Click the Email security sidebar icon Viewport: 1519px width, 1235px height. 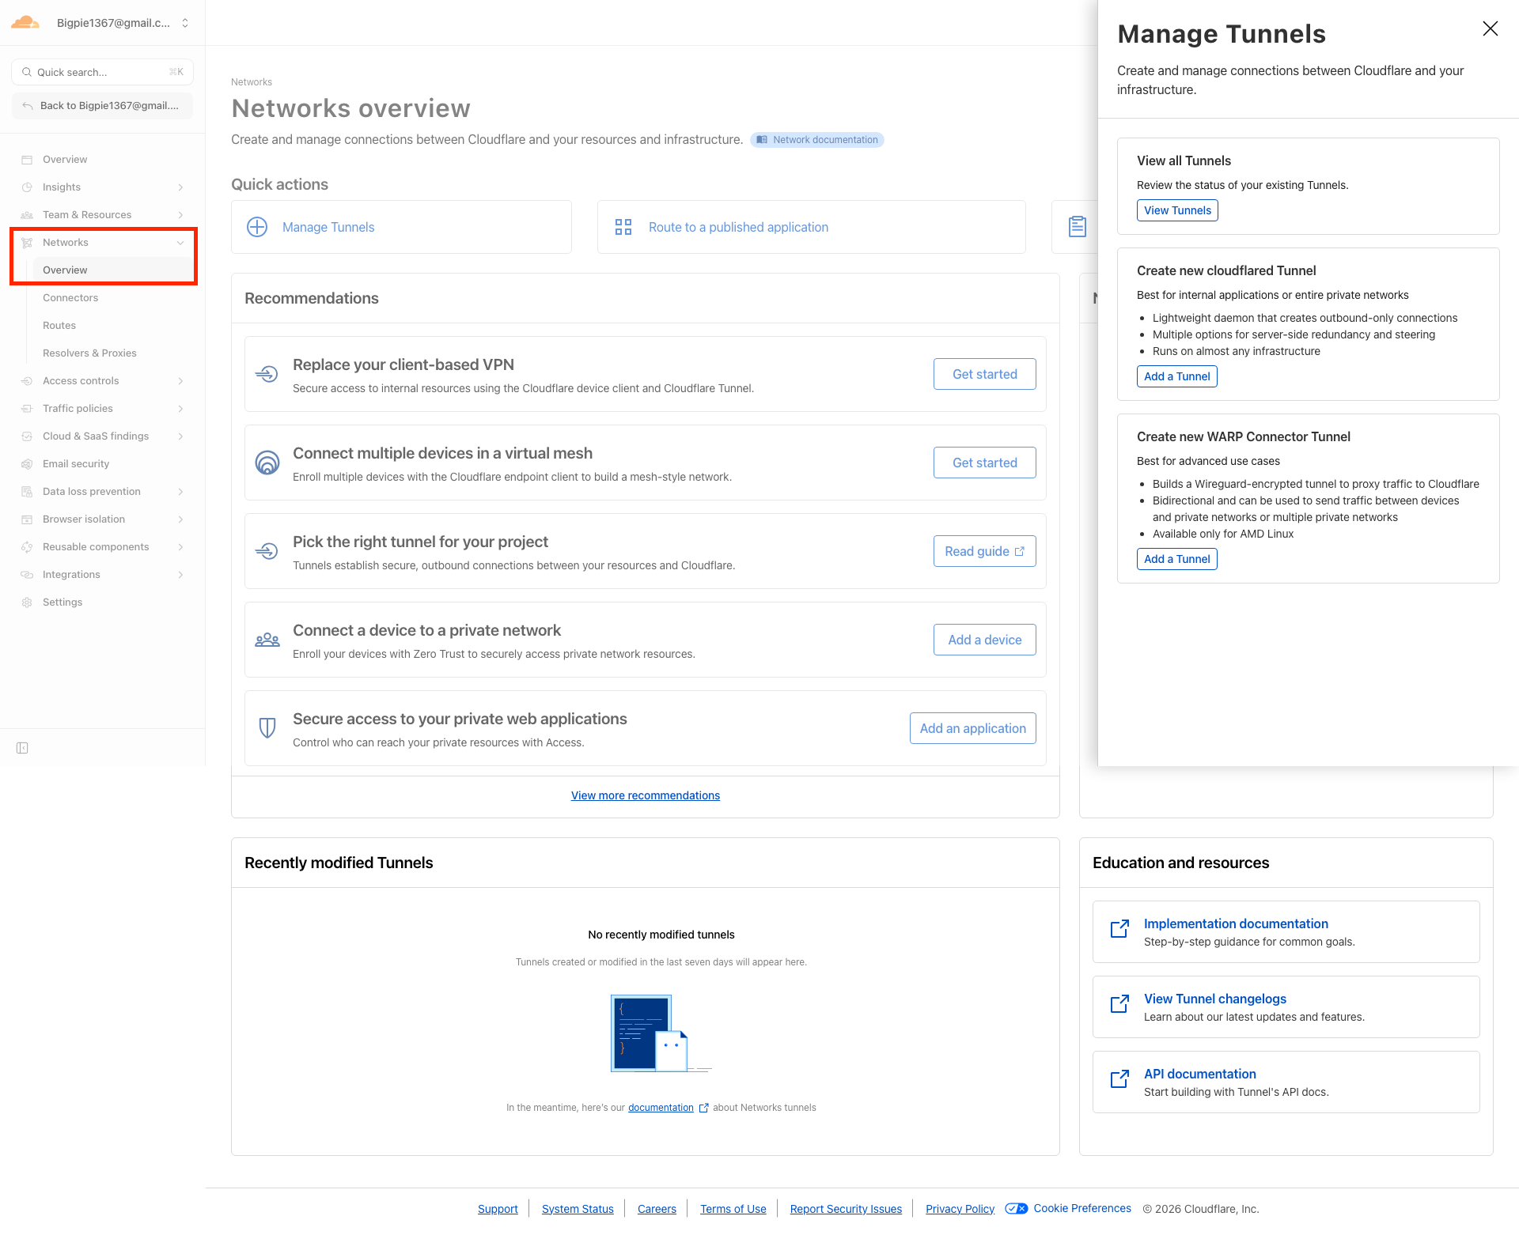coord(27,464)
